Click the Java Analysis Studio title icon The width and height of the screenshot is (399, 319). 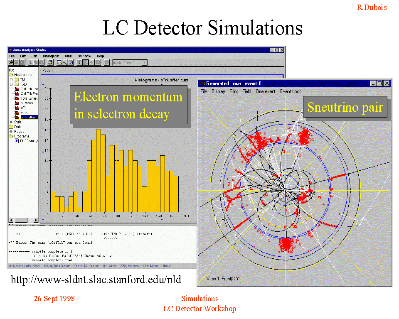pos(11,50)
